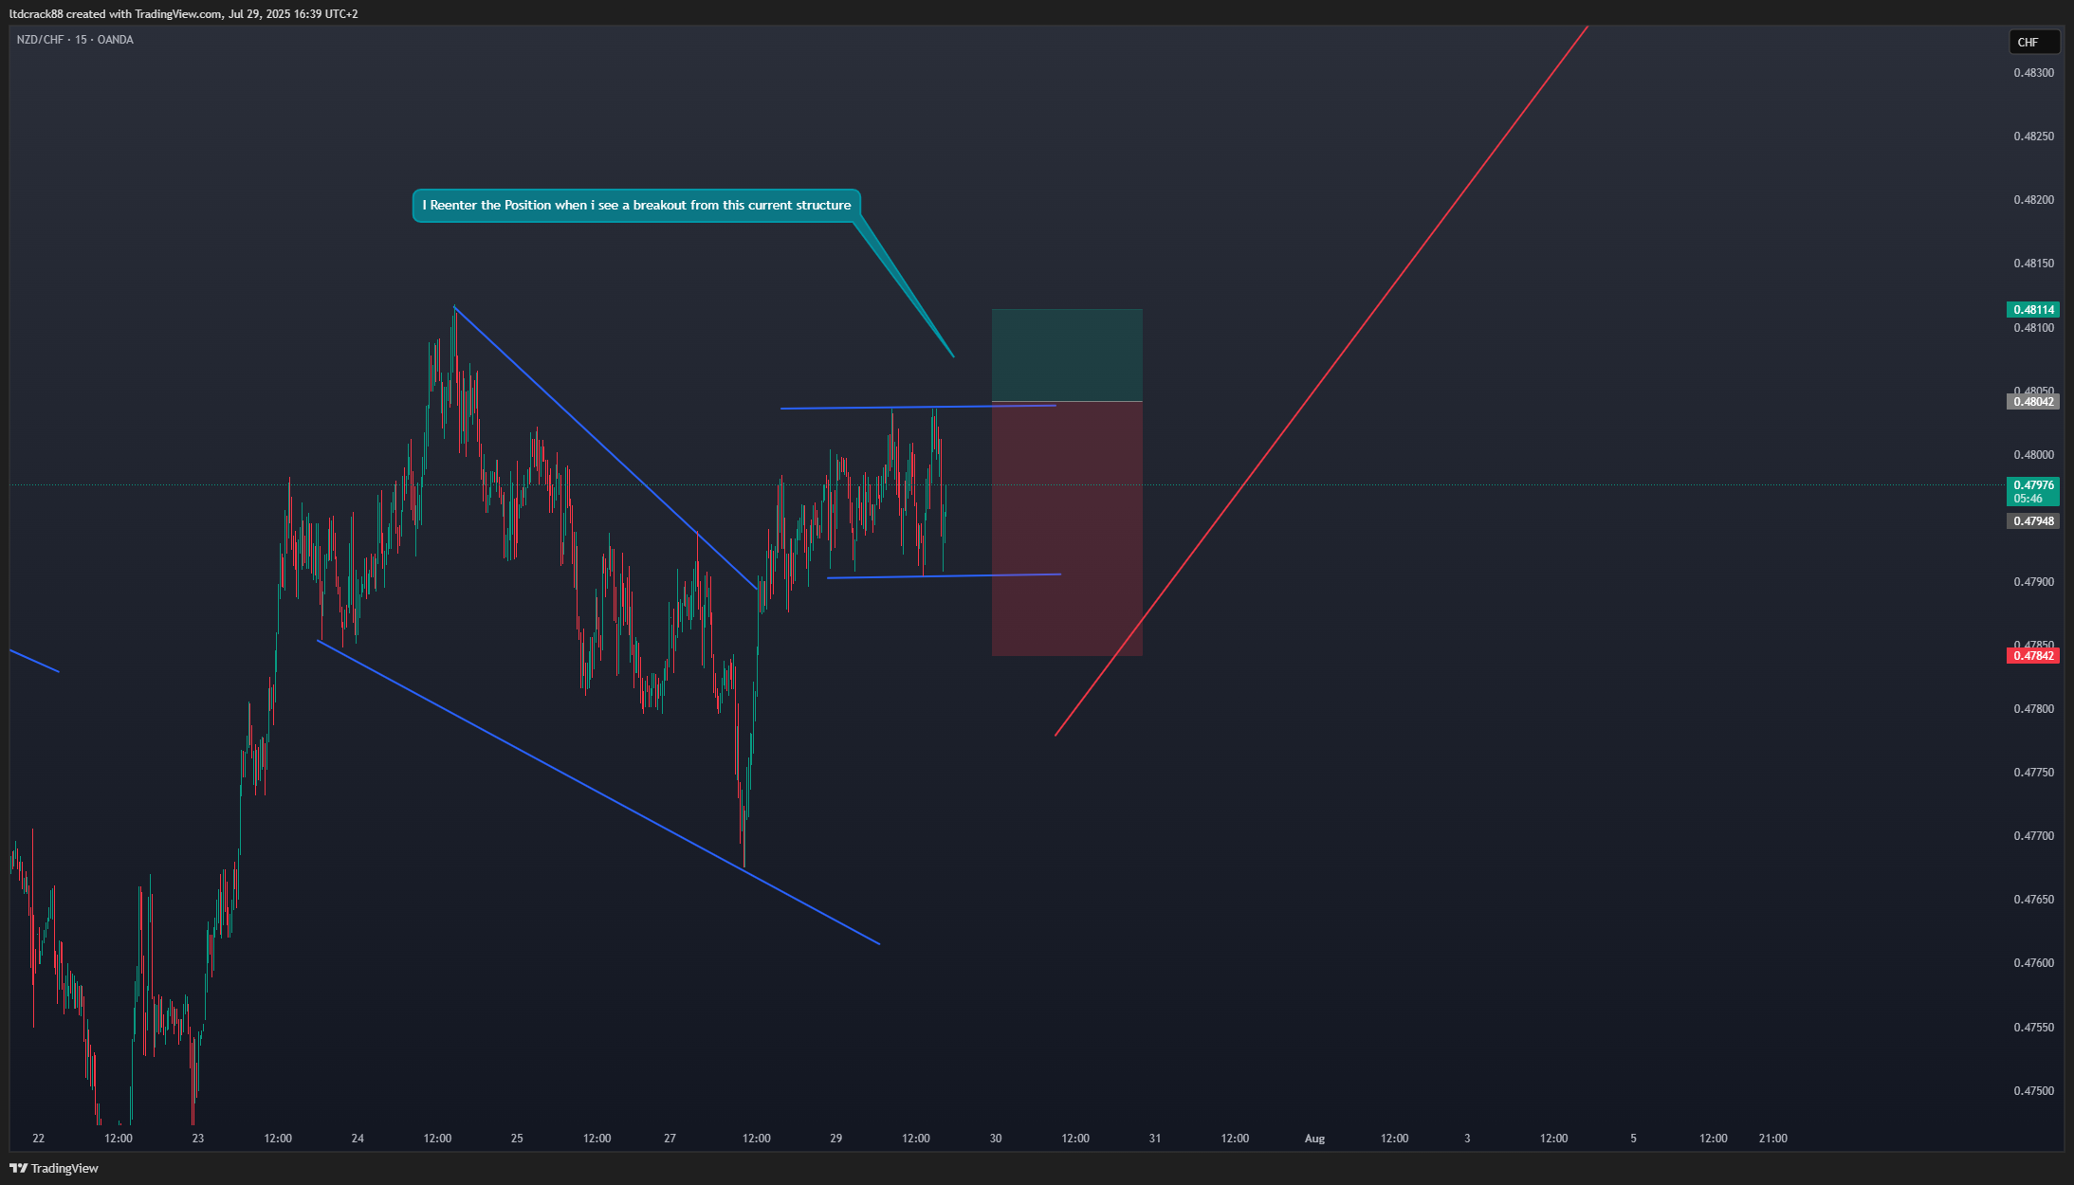Select the red stop-loss zone of the long position
Viewport: 2074px width, 1185px height.
coord(1067,529)
